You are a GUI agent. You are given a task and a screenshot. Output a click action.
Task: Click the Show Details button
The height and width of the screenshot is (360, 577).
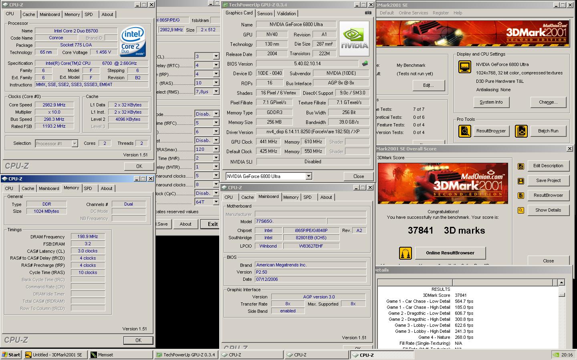[x=548, y=210]
